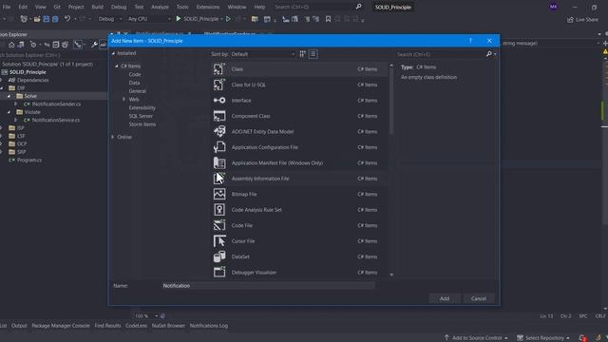This screenshot has width=608, height=342.
Task: Select the DataSet template icon
Action: coord(219,256)
